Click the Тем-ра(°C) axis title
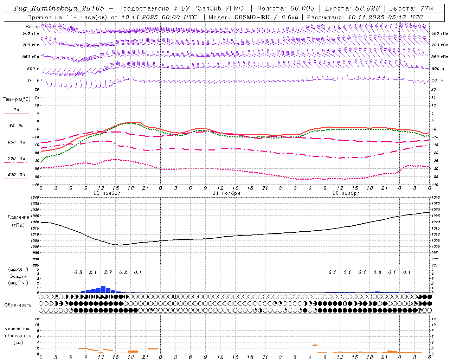The image size is (450, 360). (17, 99)
